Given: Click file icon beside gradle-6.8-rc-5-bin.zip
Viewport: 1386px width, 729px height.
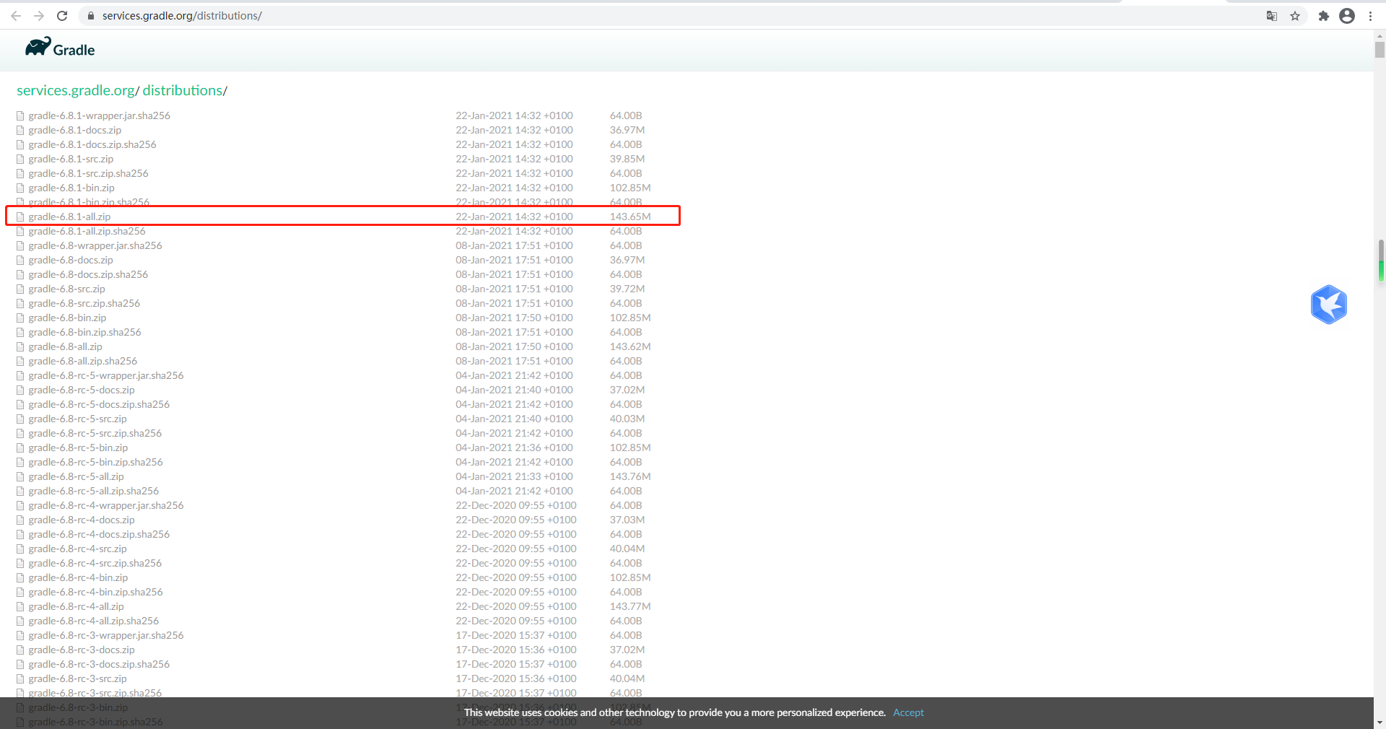Looking at the screenshot, I should pos(20,448).
